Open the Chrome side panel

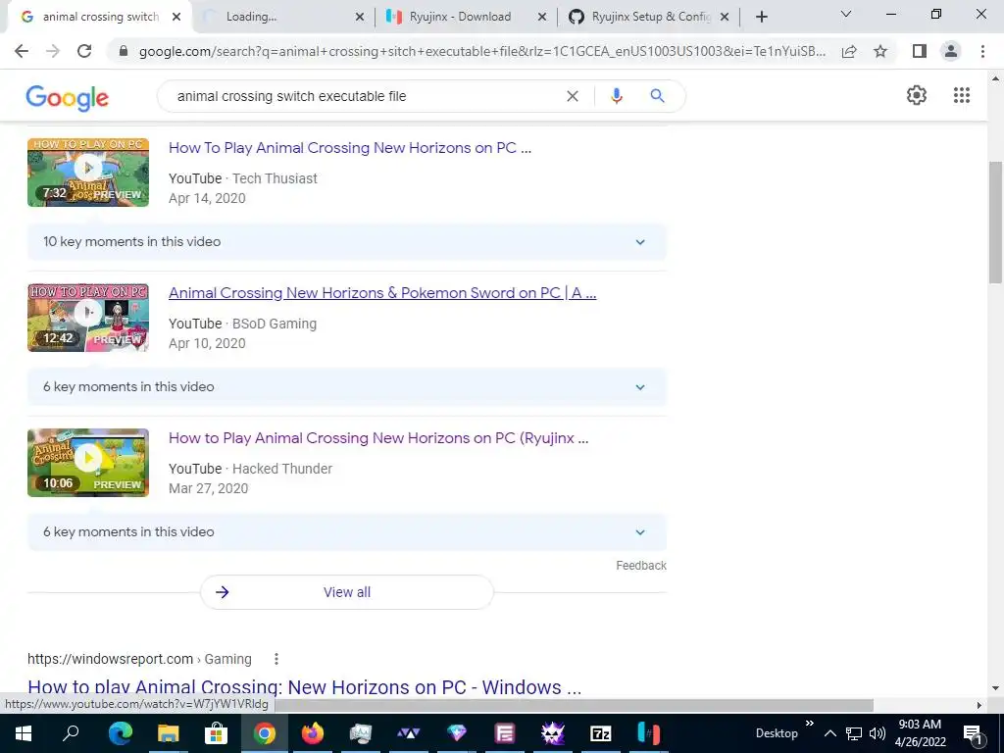point(920,51)
